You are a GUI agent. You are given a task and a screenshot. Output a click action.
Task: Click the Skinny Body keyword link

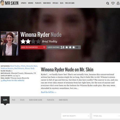click(30, 68)
